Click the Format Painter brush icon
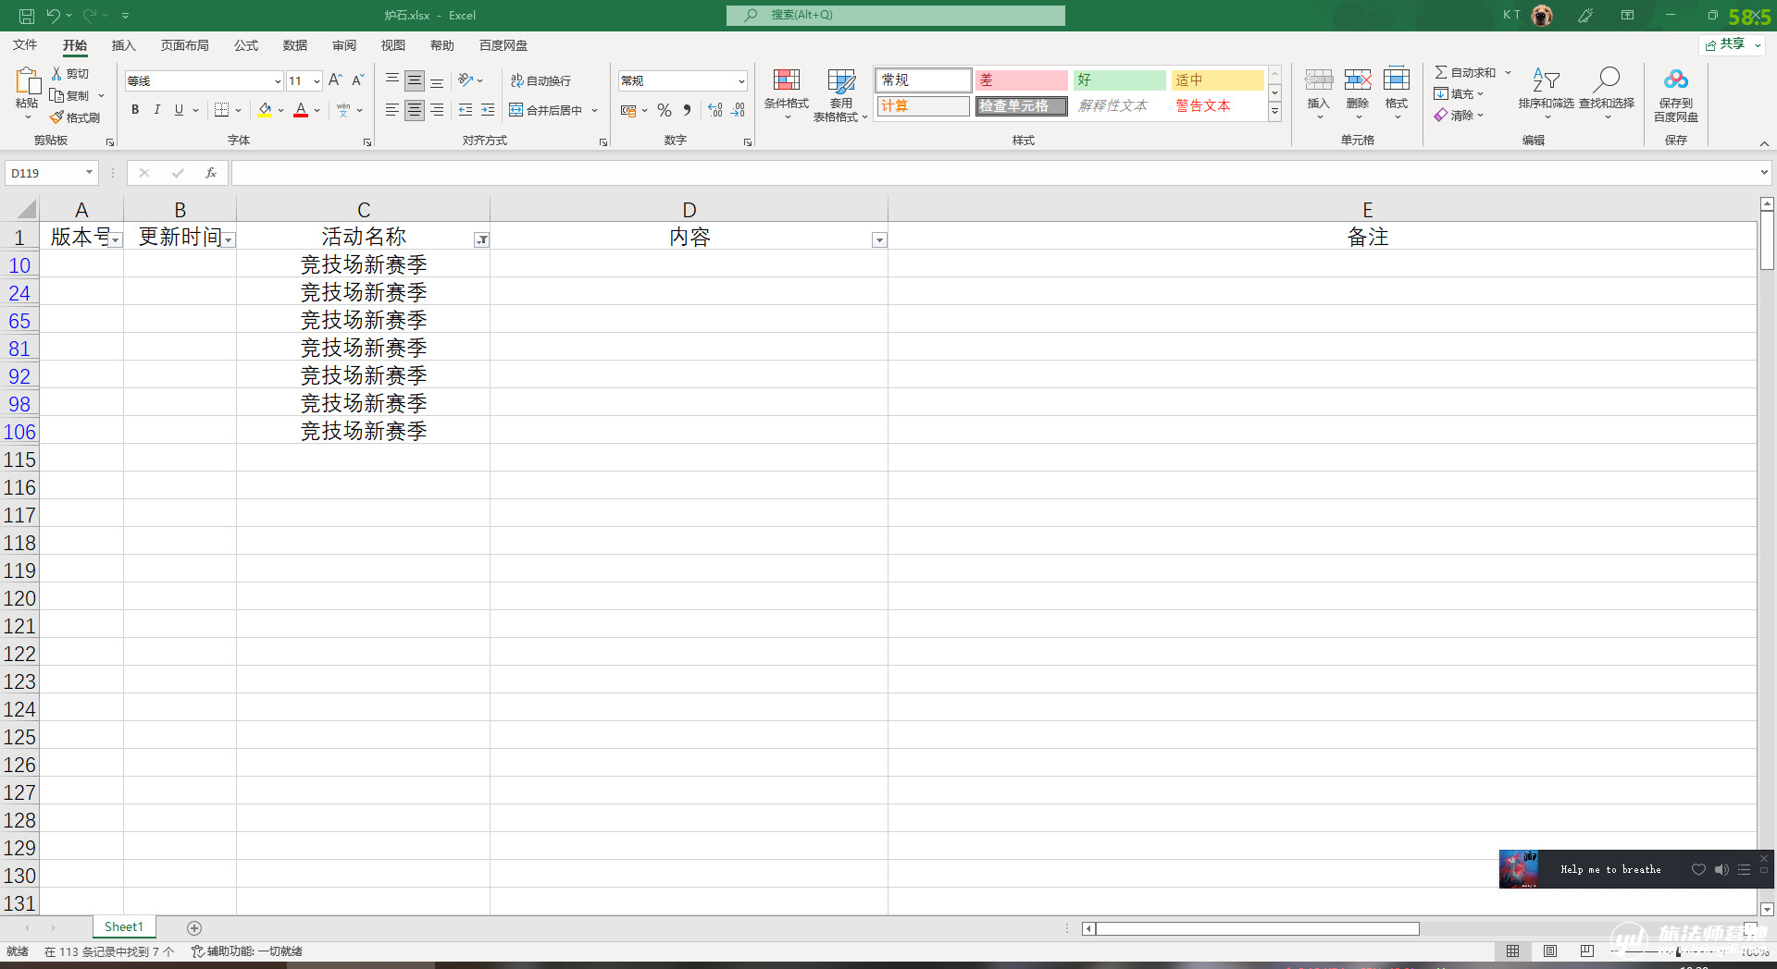The height and width of the screenshot is (969, 1777). pos(57,117)
